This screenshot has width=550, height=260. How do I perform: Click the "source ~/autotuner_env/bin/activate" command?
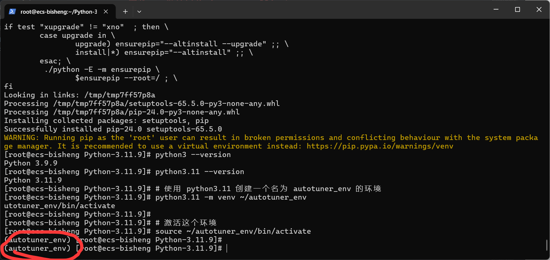point(233,231)
